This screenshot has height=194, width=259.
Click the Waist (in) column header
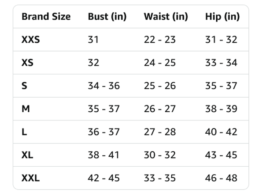(166, 17)
